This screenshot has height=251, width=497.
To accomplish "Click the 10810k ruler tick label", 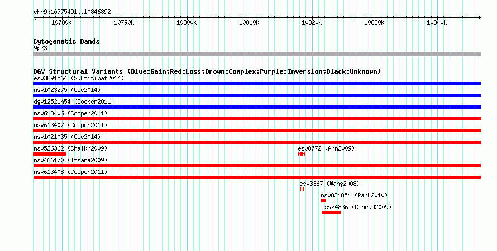I will [x=249, y=22].
